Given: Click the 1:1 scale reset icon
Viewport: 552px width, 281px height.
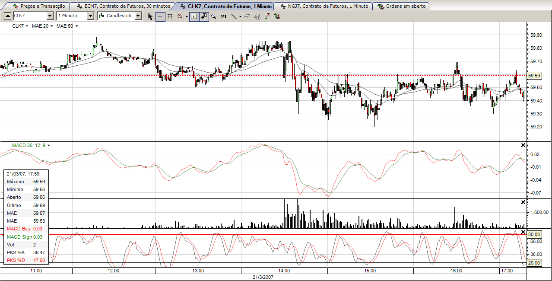Looking at the screenshot, I should click(x=224, y=16).
